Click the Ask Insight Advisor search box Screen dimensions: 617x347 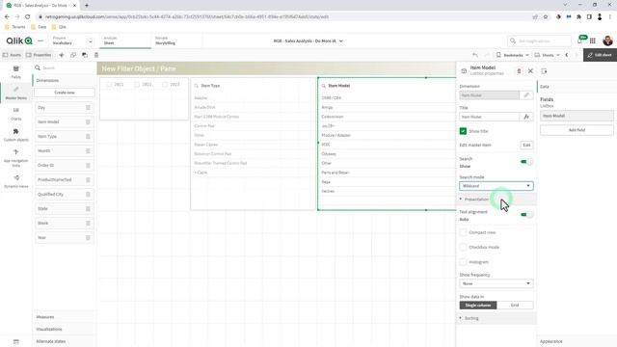(x=539, y=40)
